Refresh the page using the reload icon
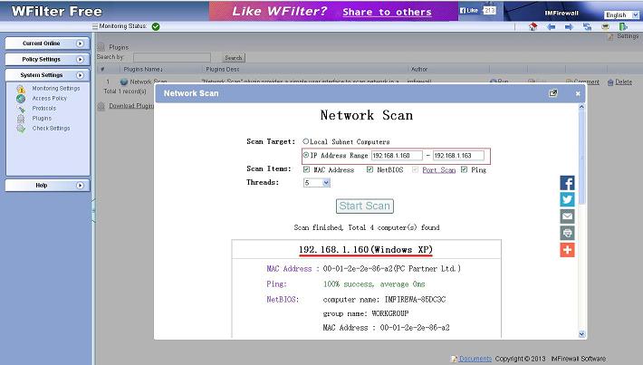 pos(587,26)
